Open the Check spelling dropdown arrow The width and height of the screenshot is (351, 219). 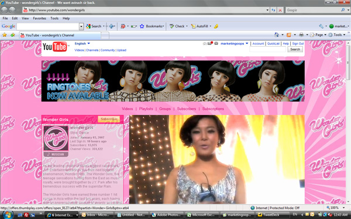(x=187, y=26)
